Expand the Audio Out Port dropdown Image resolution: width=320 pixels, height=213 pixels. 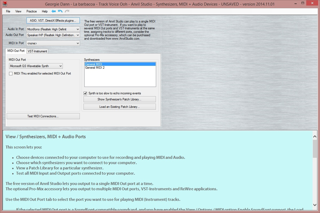(x=77, y=35)
